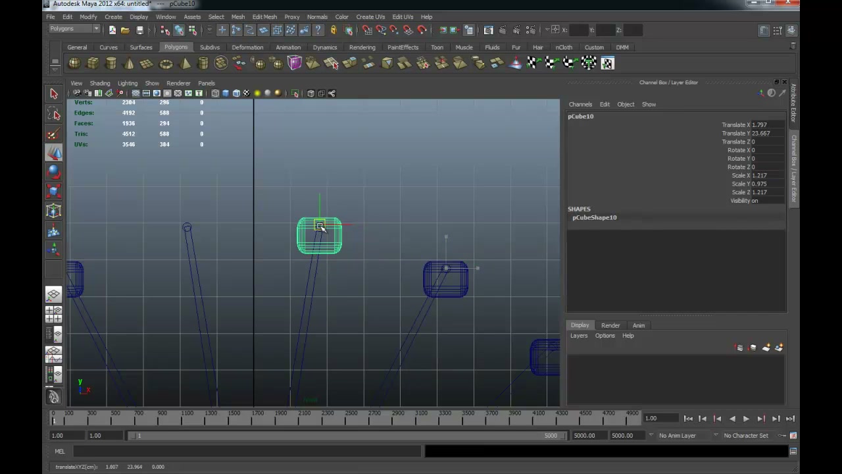The image size is (842, 474).
Task: Click the MEL command line input
Action: 247,452
